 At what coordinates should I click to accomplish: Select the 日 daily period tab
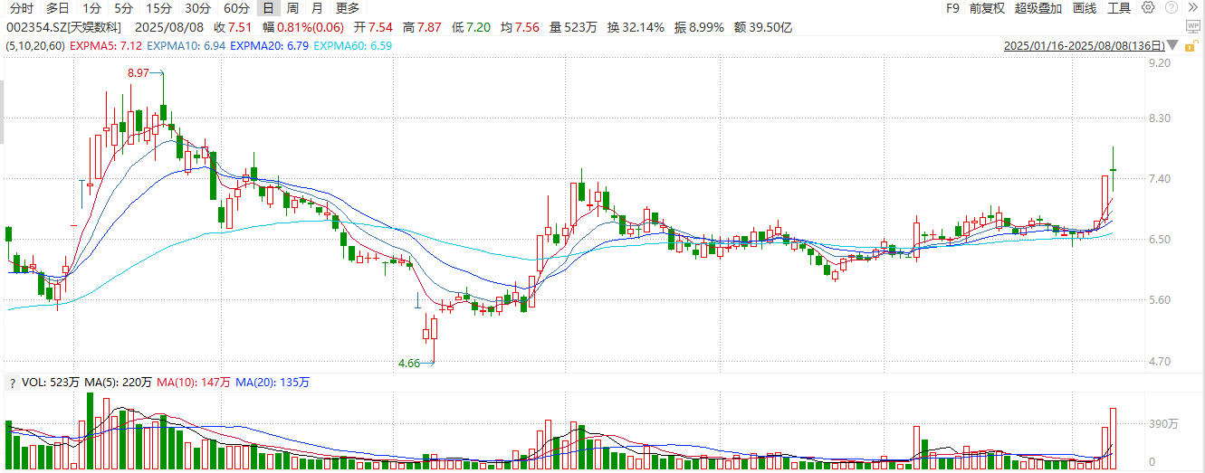tap(268, 8)
